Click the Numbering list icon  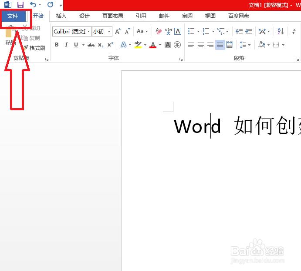click(x=206, y=31)
